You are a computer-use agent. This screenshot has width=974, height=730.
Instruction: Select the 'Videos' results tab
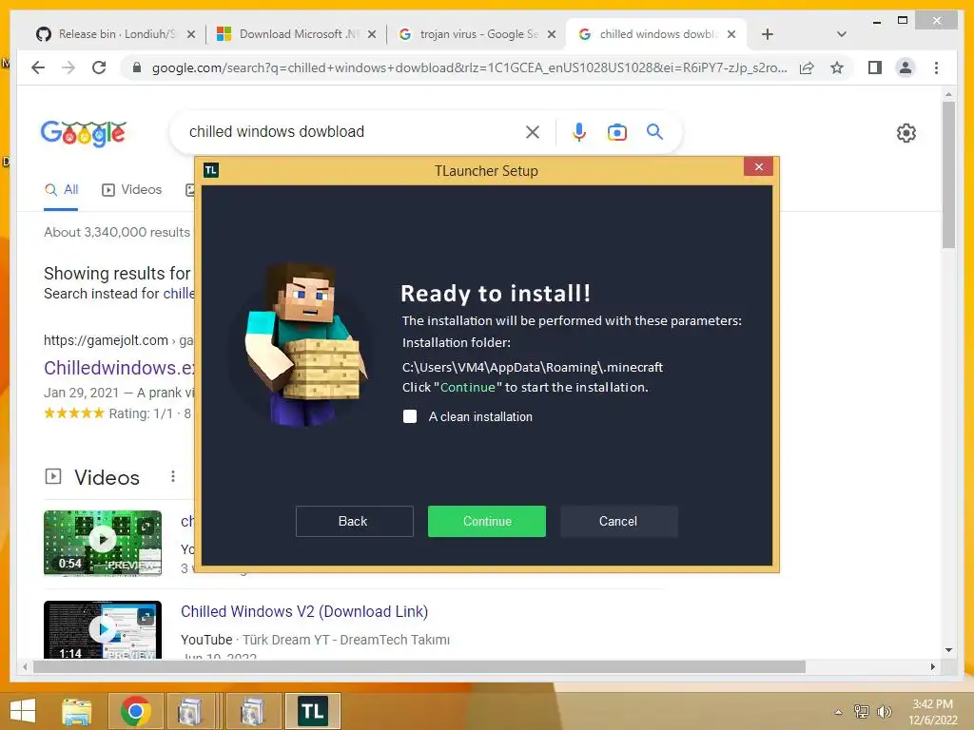[x=131, y=190]
